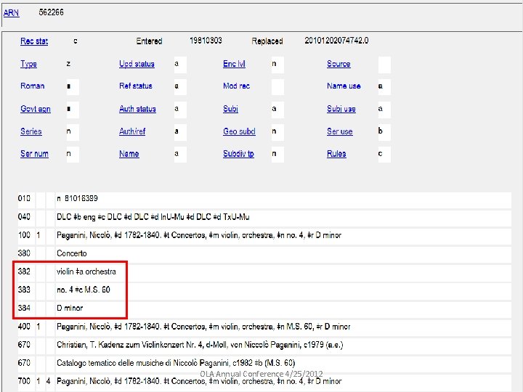Click the ARN number 562266
The width and height of the screenshot is (523, 392).
pos(51,12)
